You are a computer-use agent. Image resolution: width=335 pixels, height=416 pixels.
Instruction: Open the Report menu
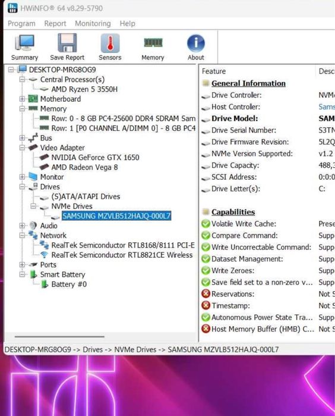coord(55,24)
